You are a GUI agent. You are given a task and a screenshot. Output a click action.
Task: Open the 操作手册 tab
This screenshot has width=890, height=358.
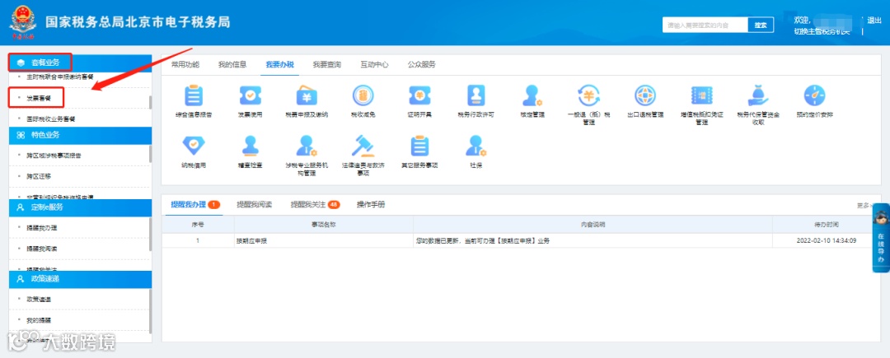pyautogui.click(x=371, y=204)
